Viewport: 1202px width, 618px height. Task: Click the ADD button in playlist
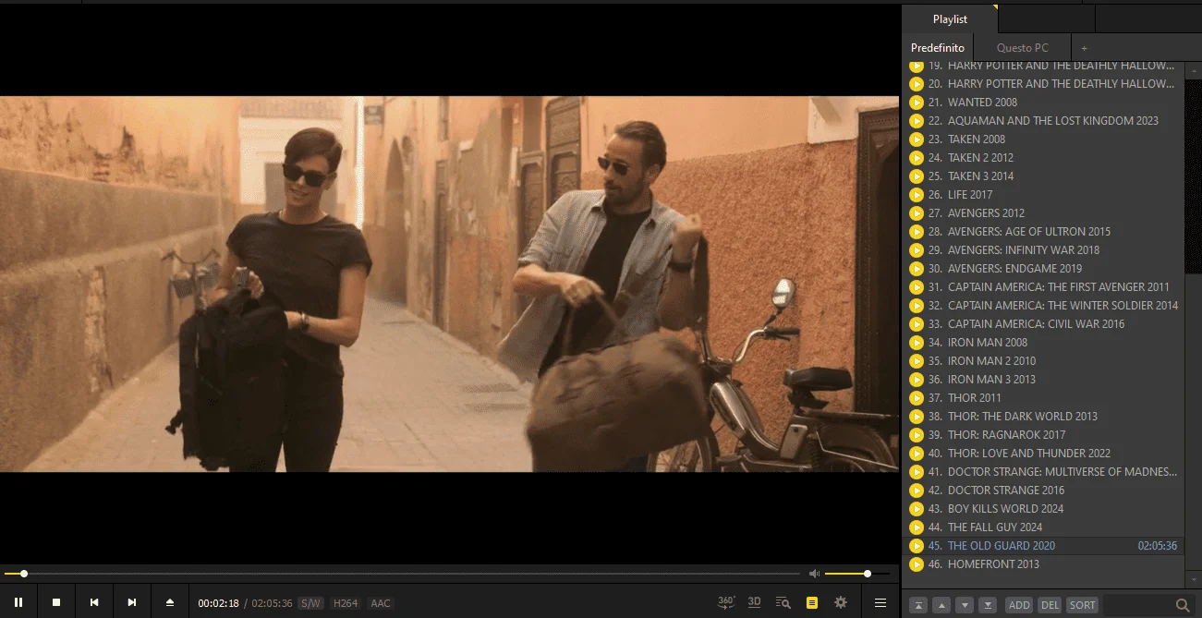[x=1019, y=605]
